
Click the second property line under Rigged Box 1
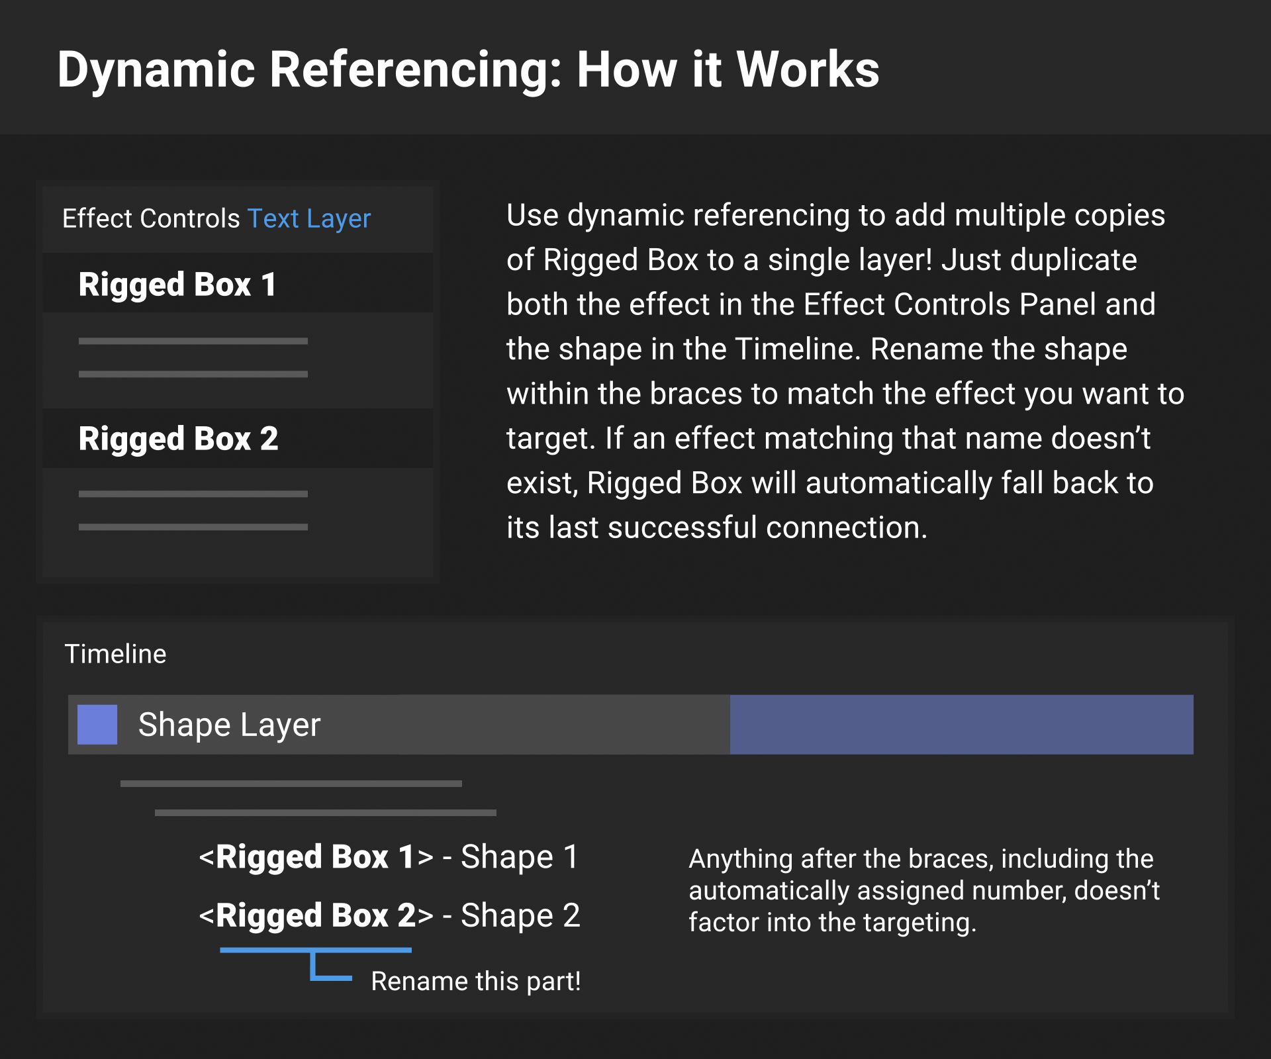coord(193,374)
